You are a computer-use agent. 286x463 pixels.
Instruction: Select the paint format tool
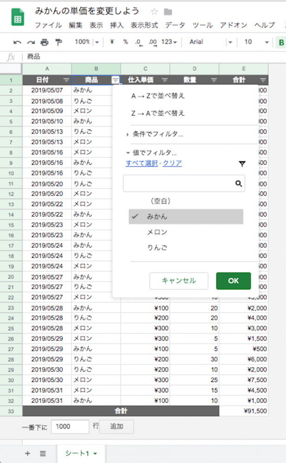58,42
